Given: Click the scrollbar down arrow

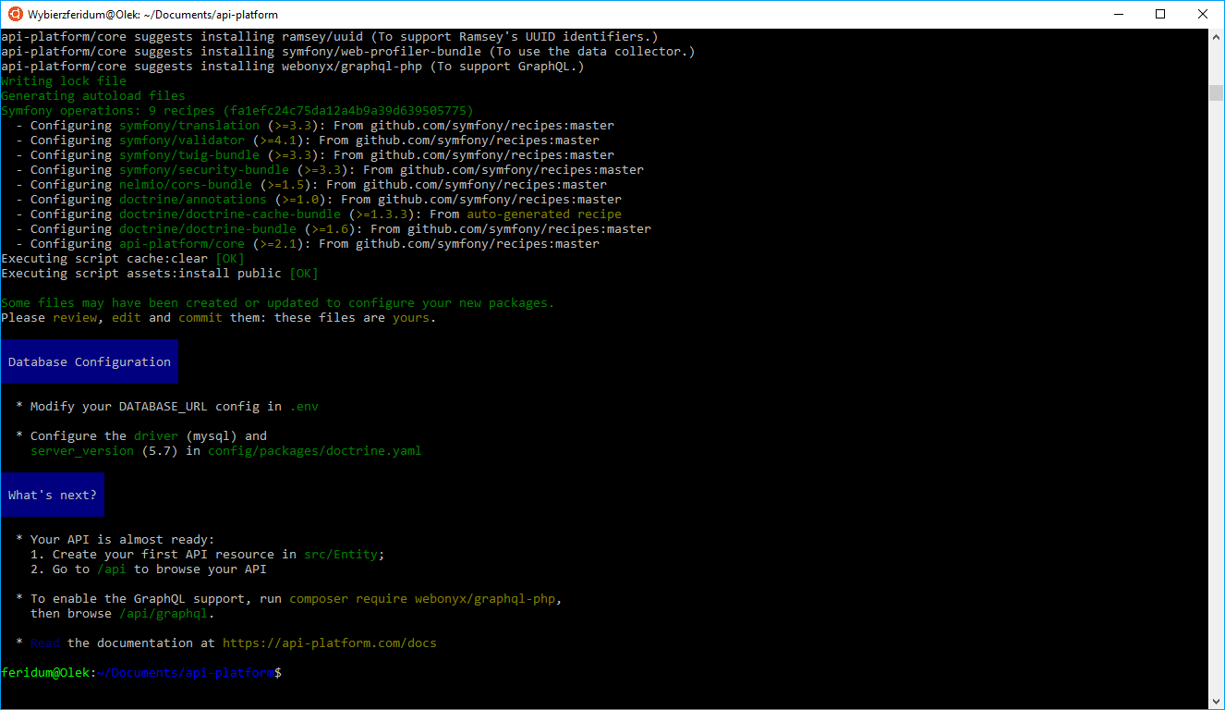Looking at the screenshot, I should click(1216, 702).
